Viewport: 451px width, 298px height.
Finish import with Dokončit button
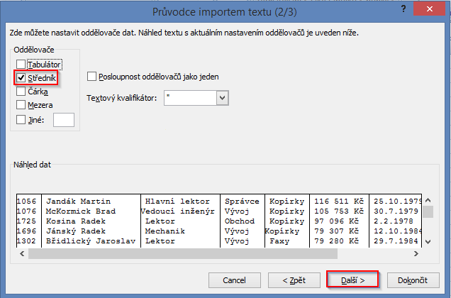click(413, 280)
